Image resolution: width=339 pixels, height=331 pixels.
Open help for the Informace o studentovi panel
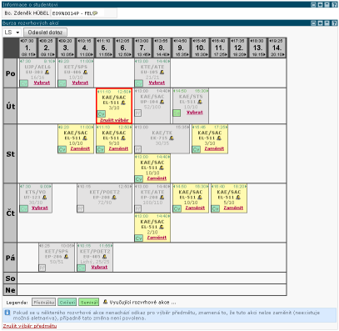click(334, 5)
